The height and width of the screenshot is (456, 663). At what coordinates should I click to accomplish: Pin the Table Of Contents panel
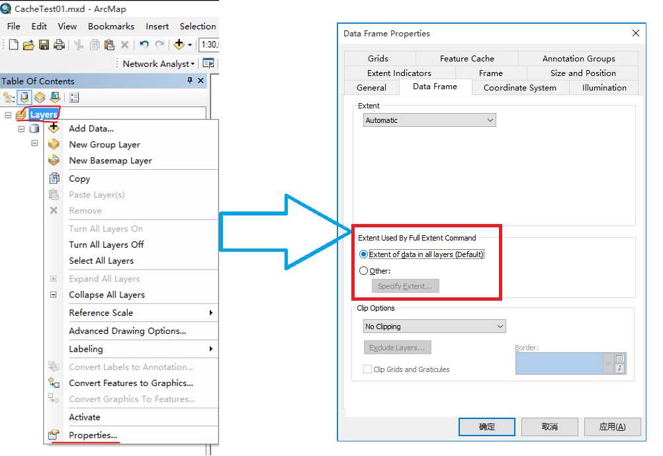click(x=190, y=80)
